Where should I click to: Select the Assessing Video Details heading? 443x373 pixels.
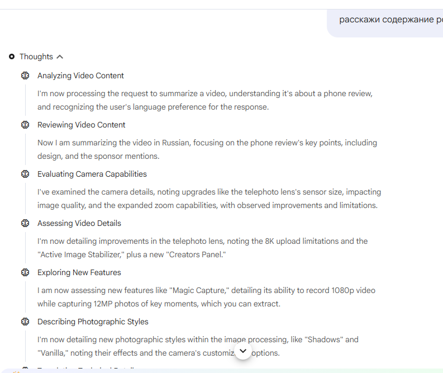[x=79, y=223]
